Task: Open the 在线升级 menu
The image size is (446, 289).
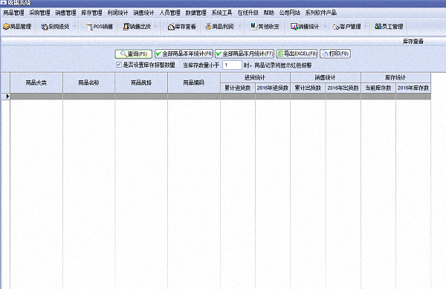Action: pos(248,13)
